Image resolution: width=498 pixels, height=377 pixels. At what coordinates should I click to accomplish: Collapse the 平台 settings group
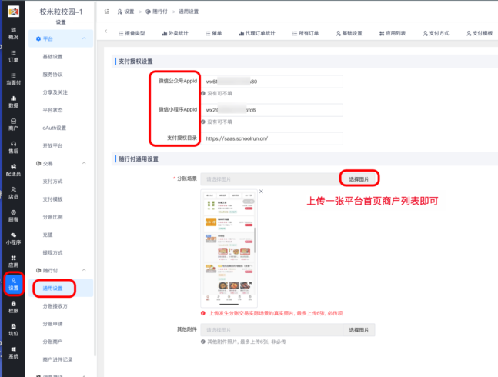(x=85, y=38)
